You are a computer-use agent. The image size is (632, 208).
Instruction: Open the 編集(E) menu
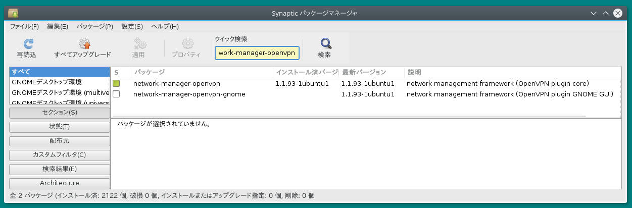click(x=58, y=26)
